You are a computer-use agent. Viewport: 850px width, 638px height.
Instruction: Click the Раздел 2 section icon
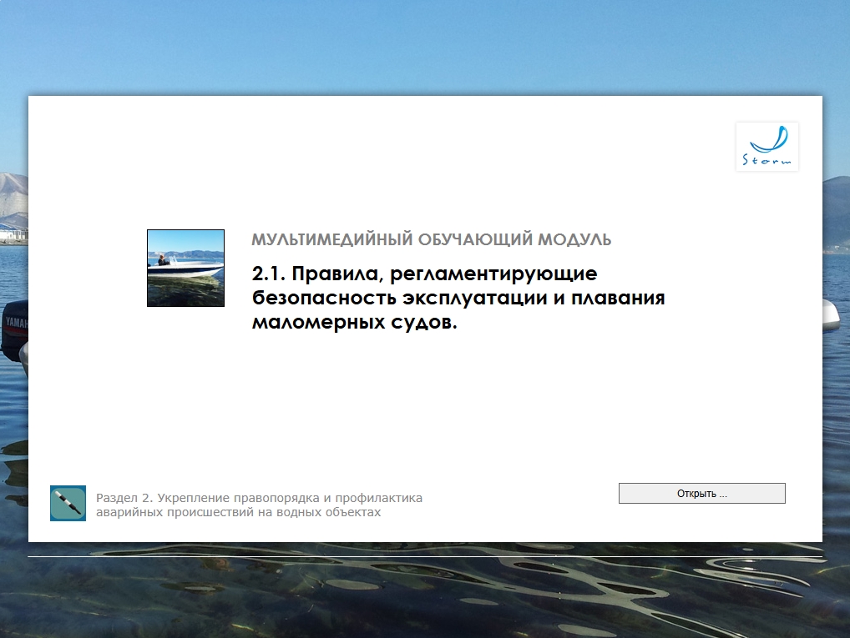68,503
